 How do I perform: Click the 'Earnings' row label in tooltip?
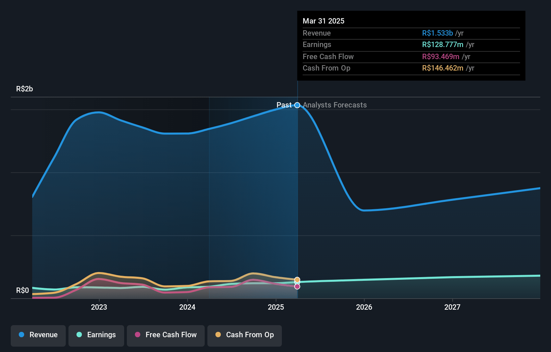click(x=317, y=45)
